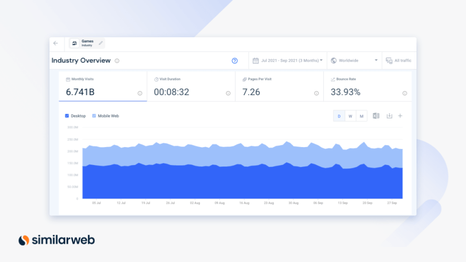The image size is (466, 262).
Task: Open the Jul 2021 - Sep 2021 date dropdown
Action: [x=287, y=61]
